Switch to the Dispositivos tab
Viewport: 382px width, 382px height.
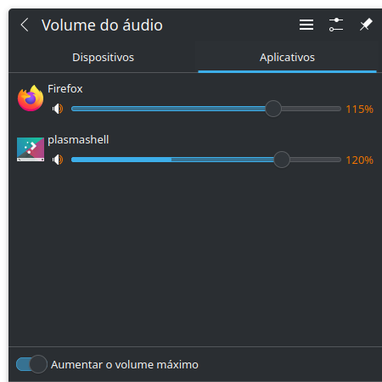pos(103,58)
